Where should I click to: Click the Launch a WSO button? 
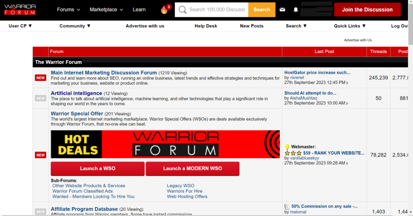coord(98,169)
